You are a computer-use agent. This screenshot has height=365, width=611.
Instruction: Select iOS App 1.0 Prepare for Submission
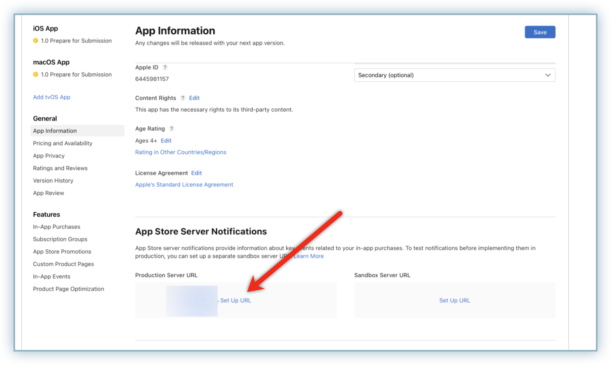tap(76, 40)
